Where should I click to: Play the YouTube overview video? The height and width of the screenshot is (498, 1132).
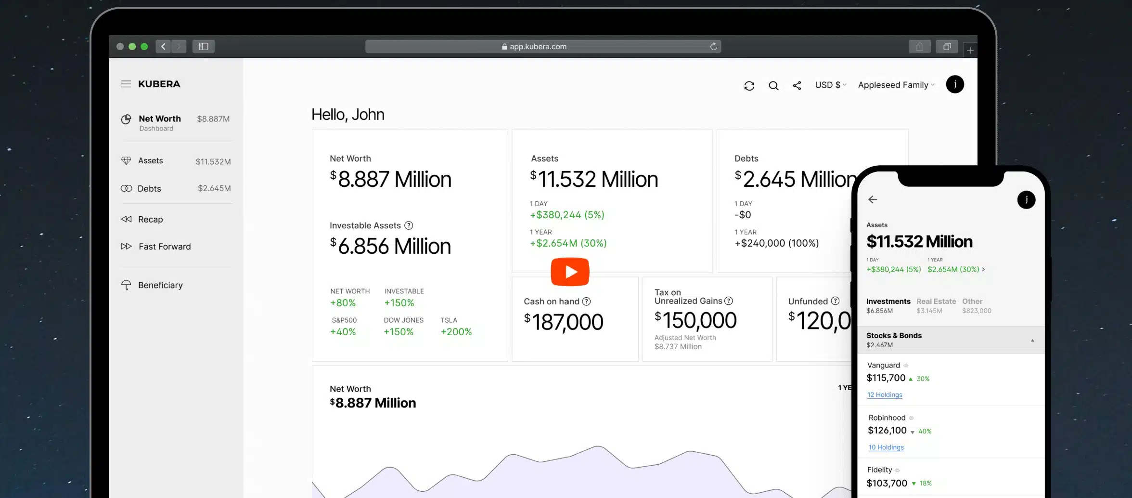tap(570, 271)
